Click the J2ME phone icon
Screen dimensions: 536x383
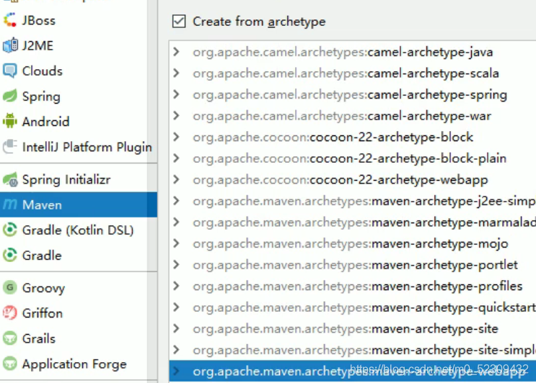click(x=10, y=45)
